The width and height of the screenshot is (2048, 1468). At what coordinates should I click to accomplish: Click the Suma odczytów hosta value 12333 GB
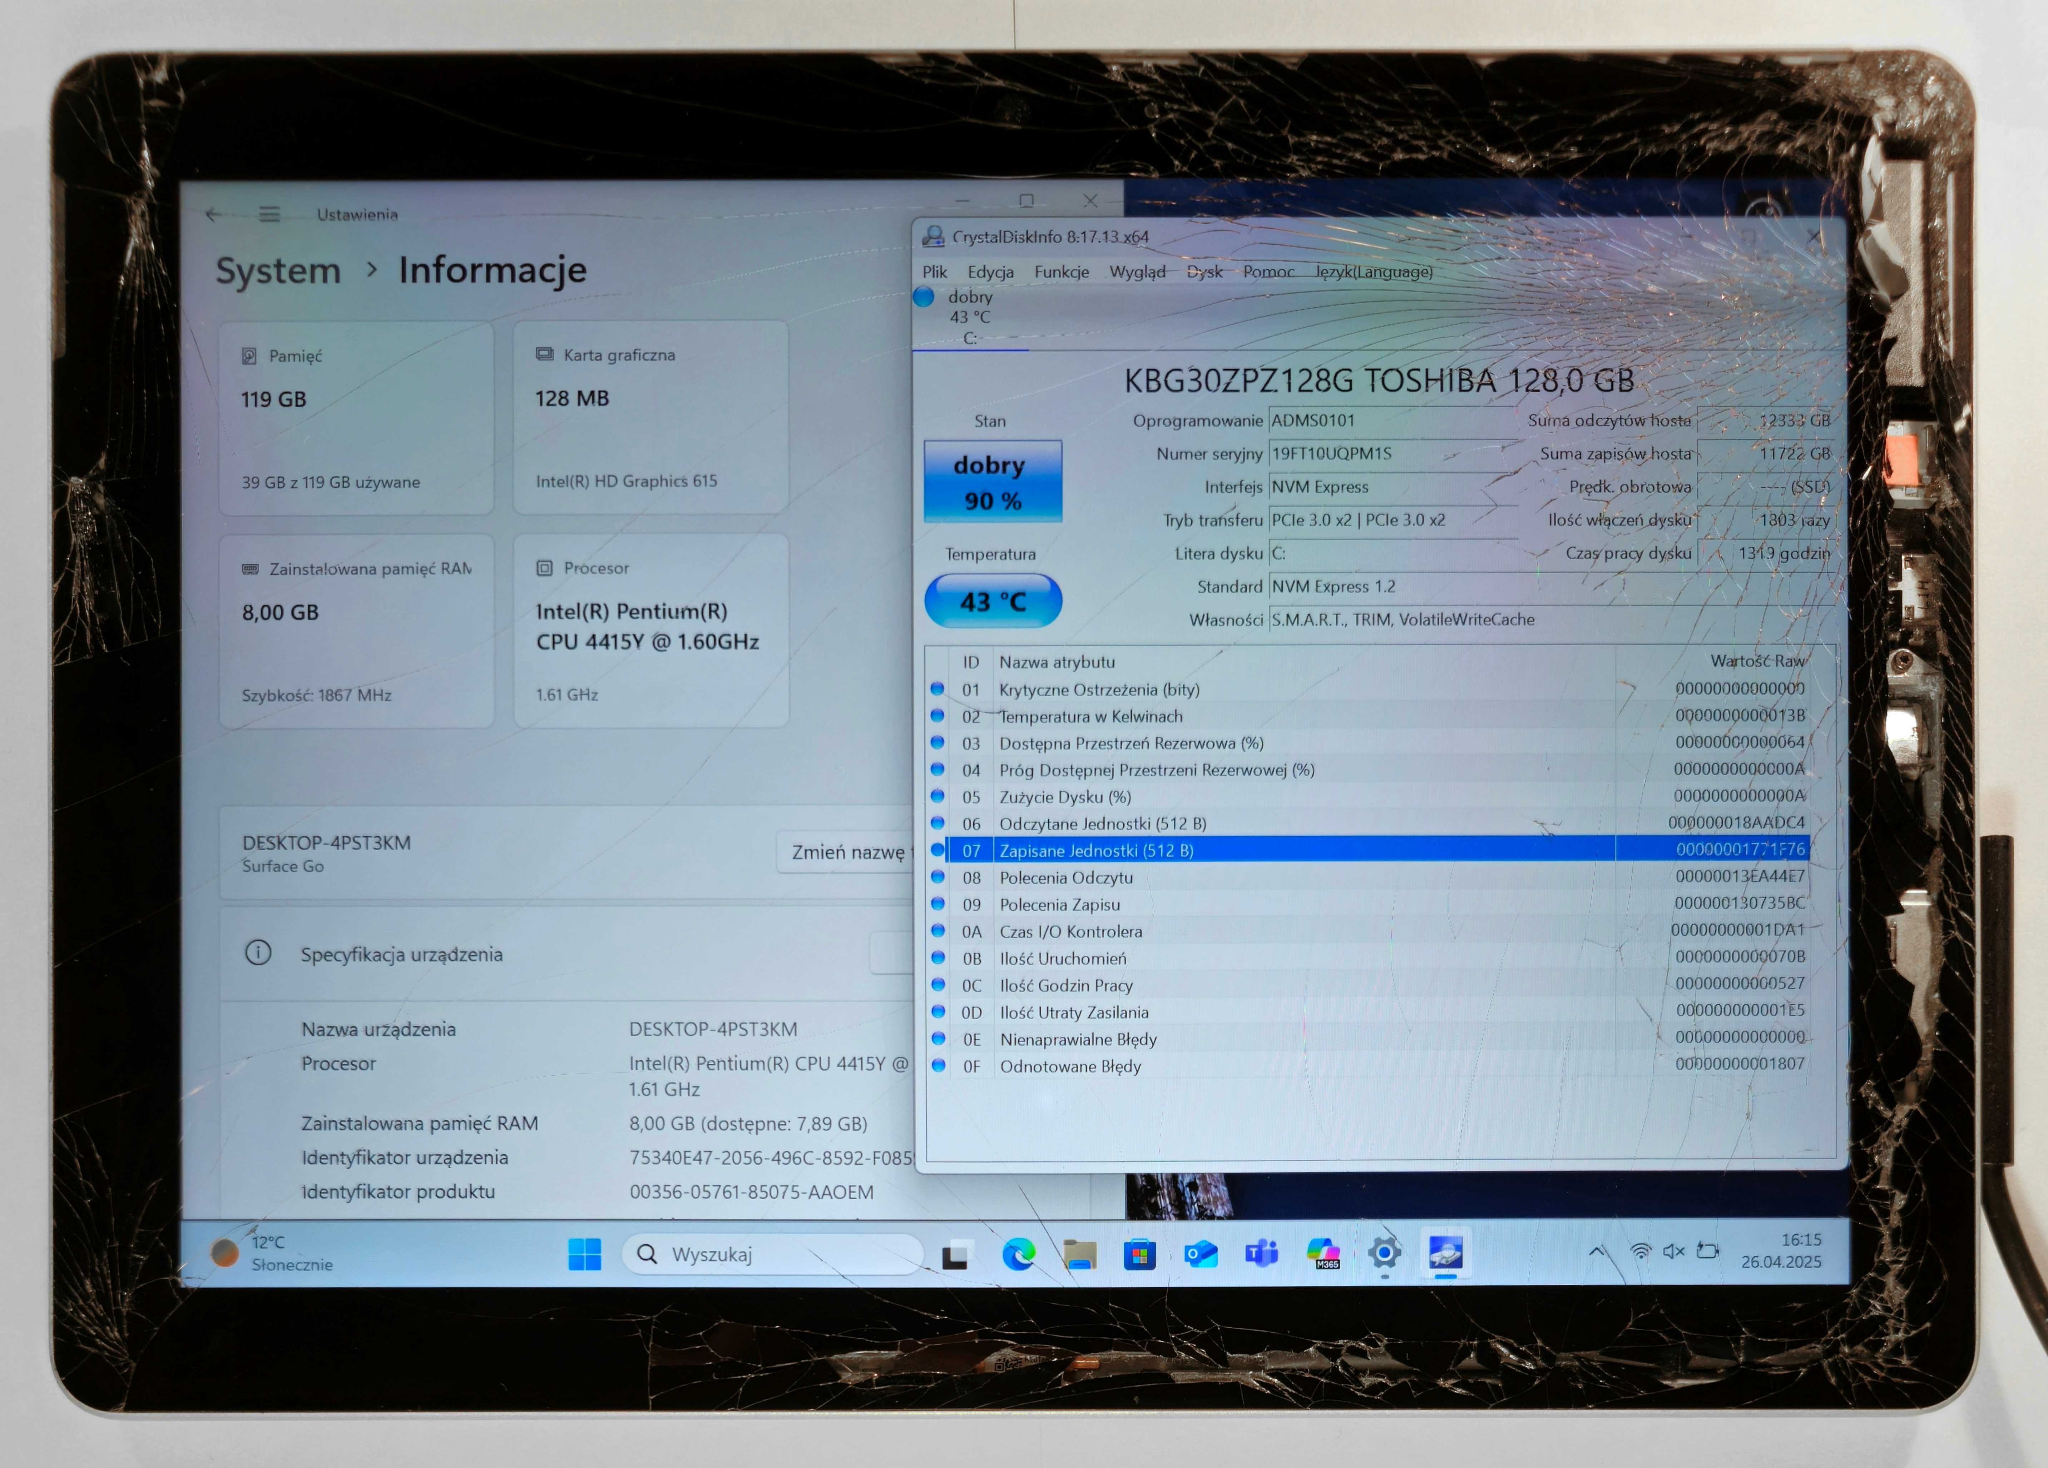click(x=1765, y=421)
